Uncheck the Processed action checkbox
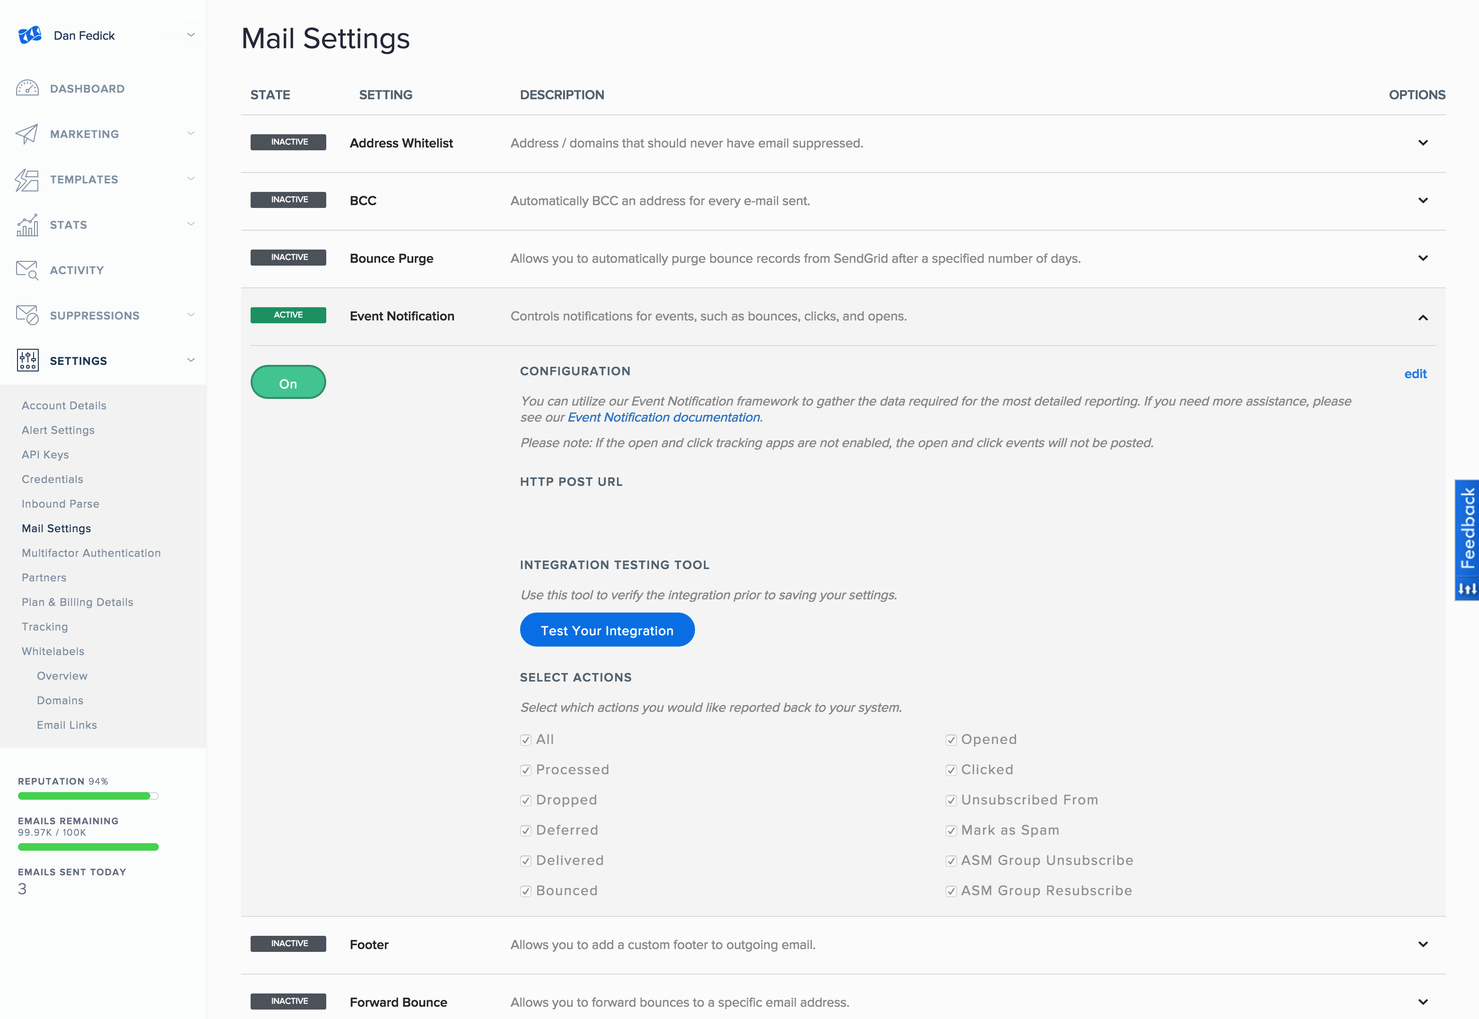 tap(526, 770)
